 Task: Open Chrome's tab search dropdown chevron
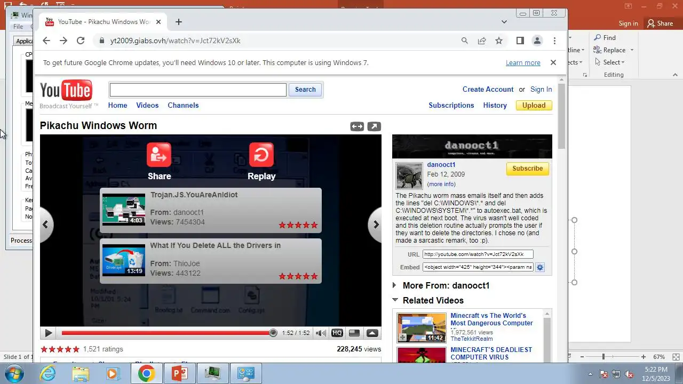coord(504,22)
